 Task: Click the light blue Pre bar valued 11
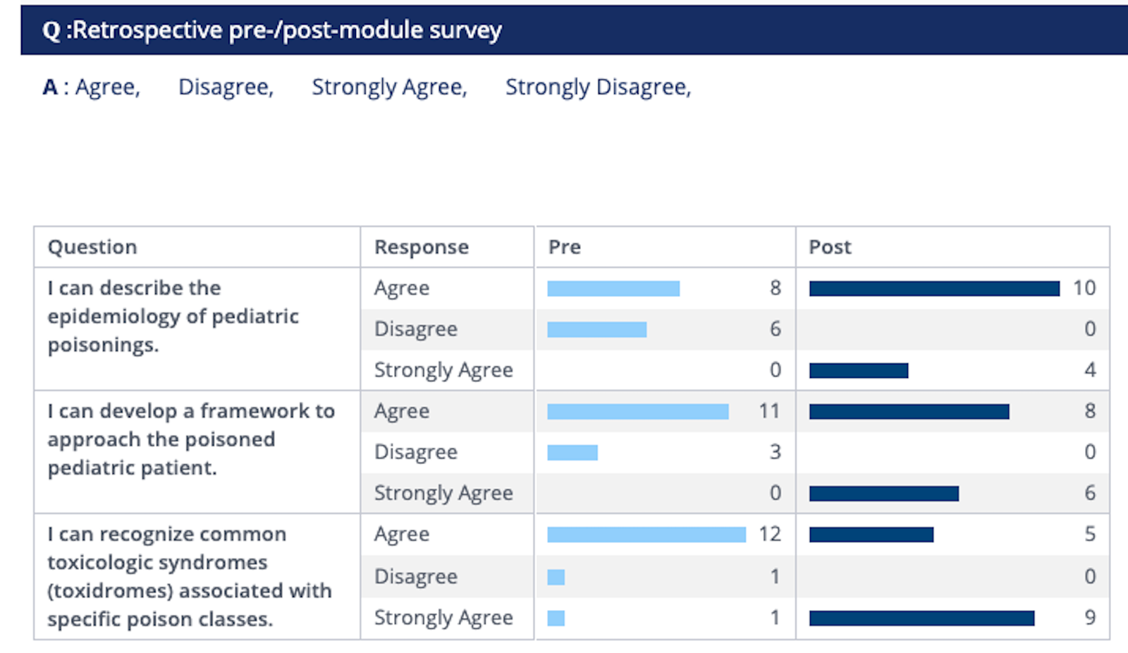(x=637, y=411)
